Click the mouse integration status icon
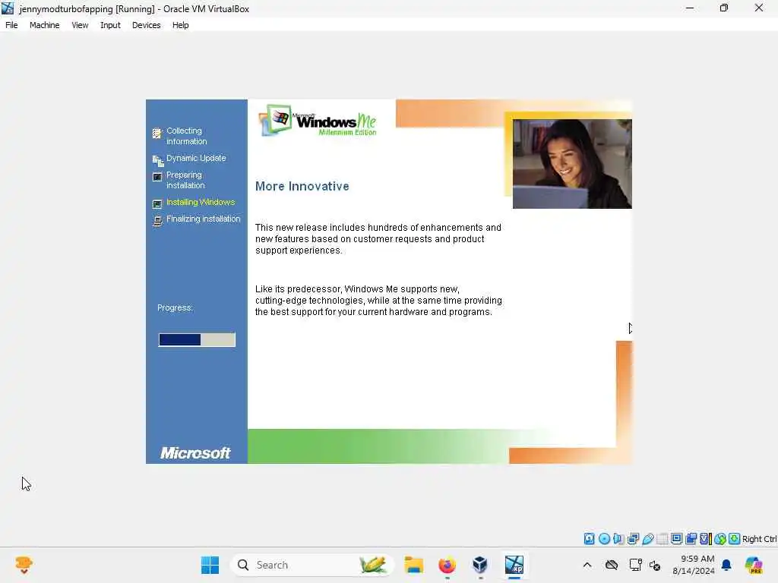The image size is (778, 583). [x=720, y=539]
